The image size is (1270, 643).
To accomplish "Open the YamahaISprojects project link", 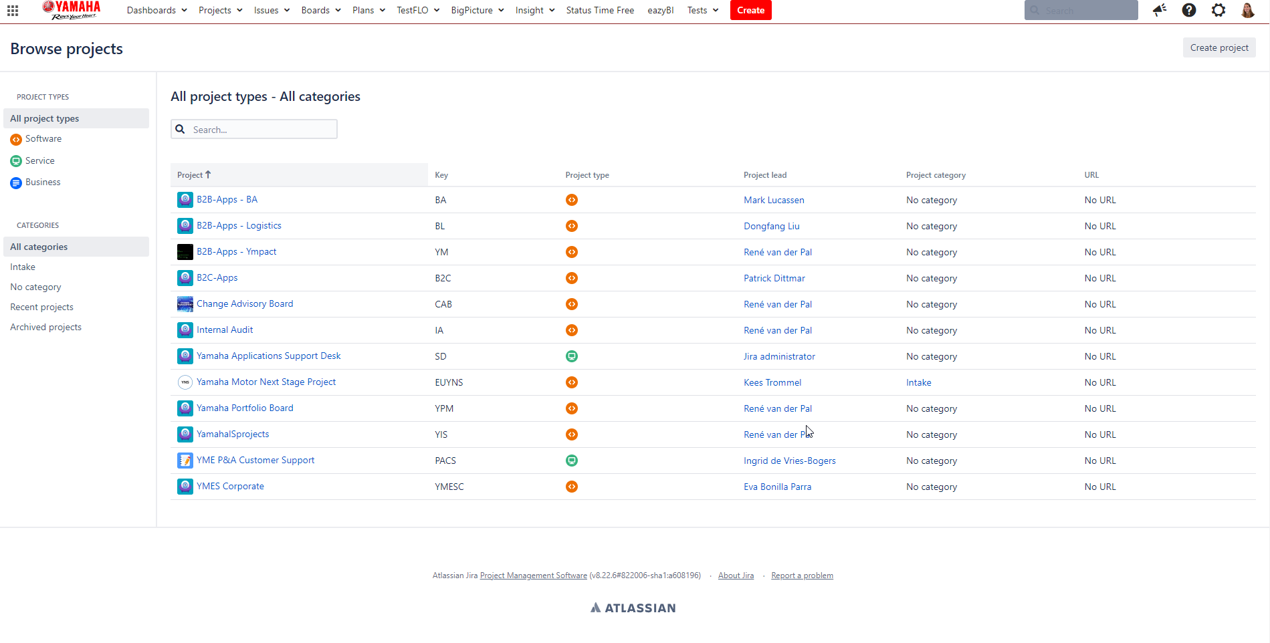I will click(233, 434).
